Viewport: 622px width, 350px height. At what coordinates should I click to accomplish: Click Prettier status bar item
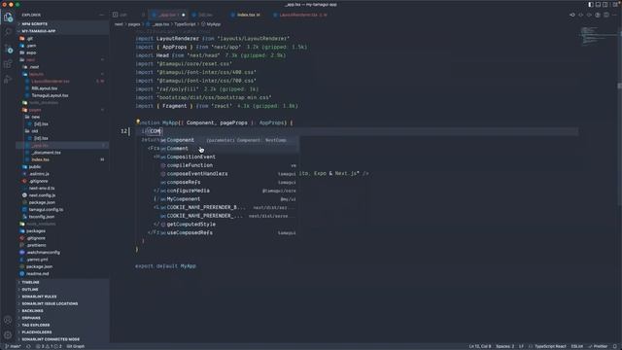click(x=599, y=346)
